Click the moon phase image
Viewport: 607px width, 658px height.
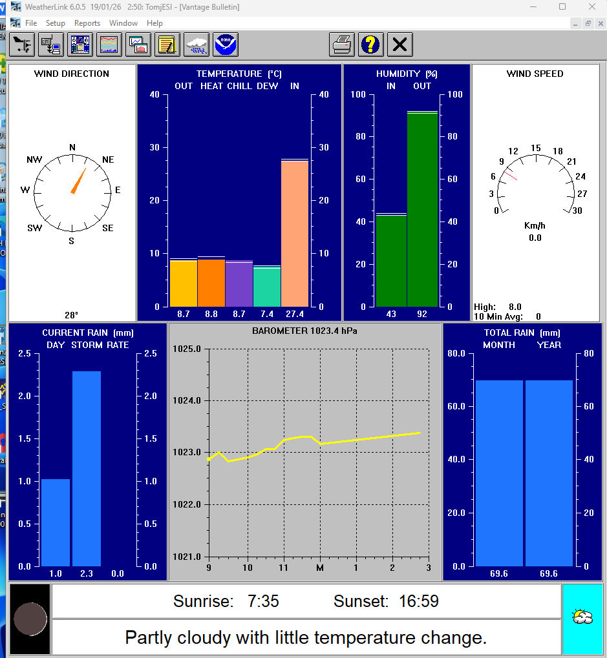[30, 619]
